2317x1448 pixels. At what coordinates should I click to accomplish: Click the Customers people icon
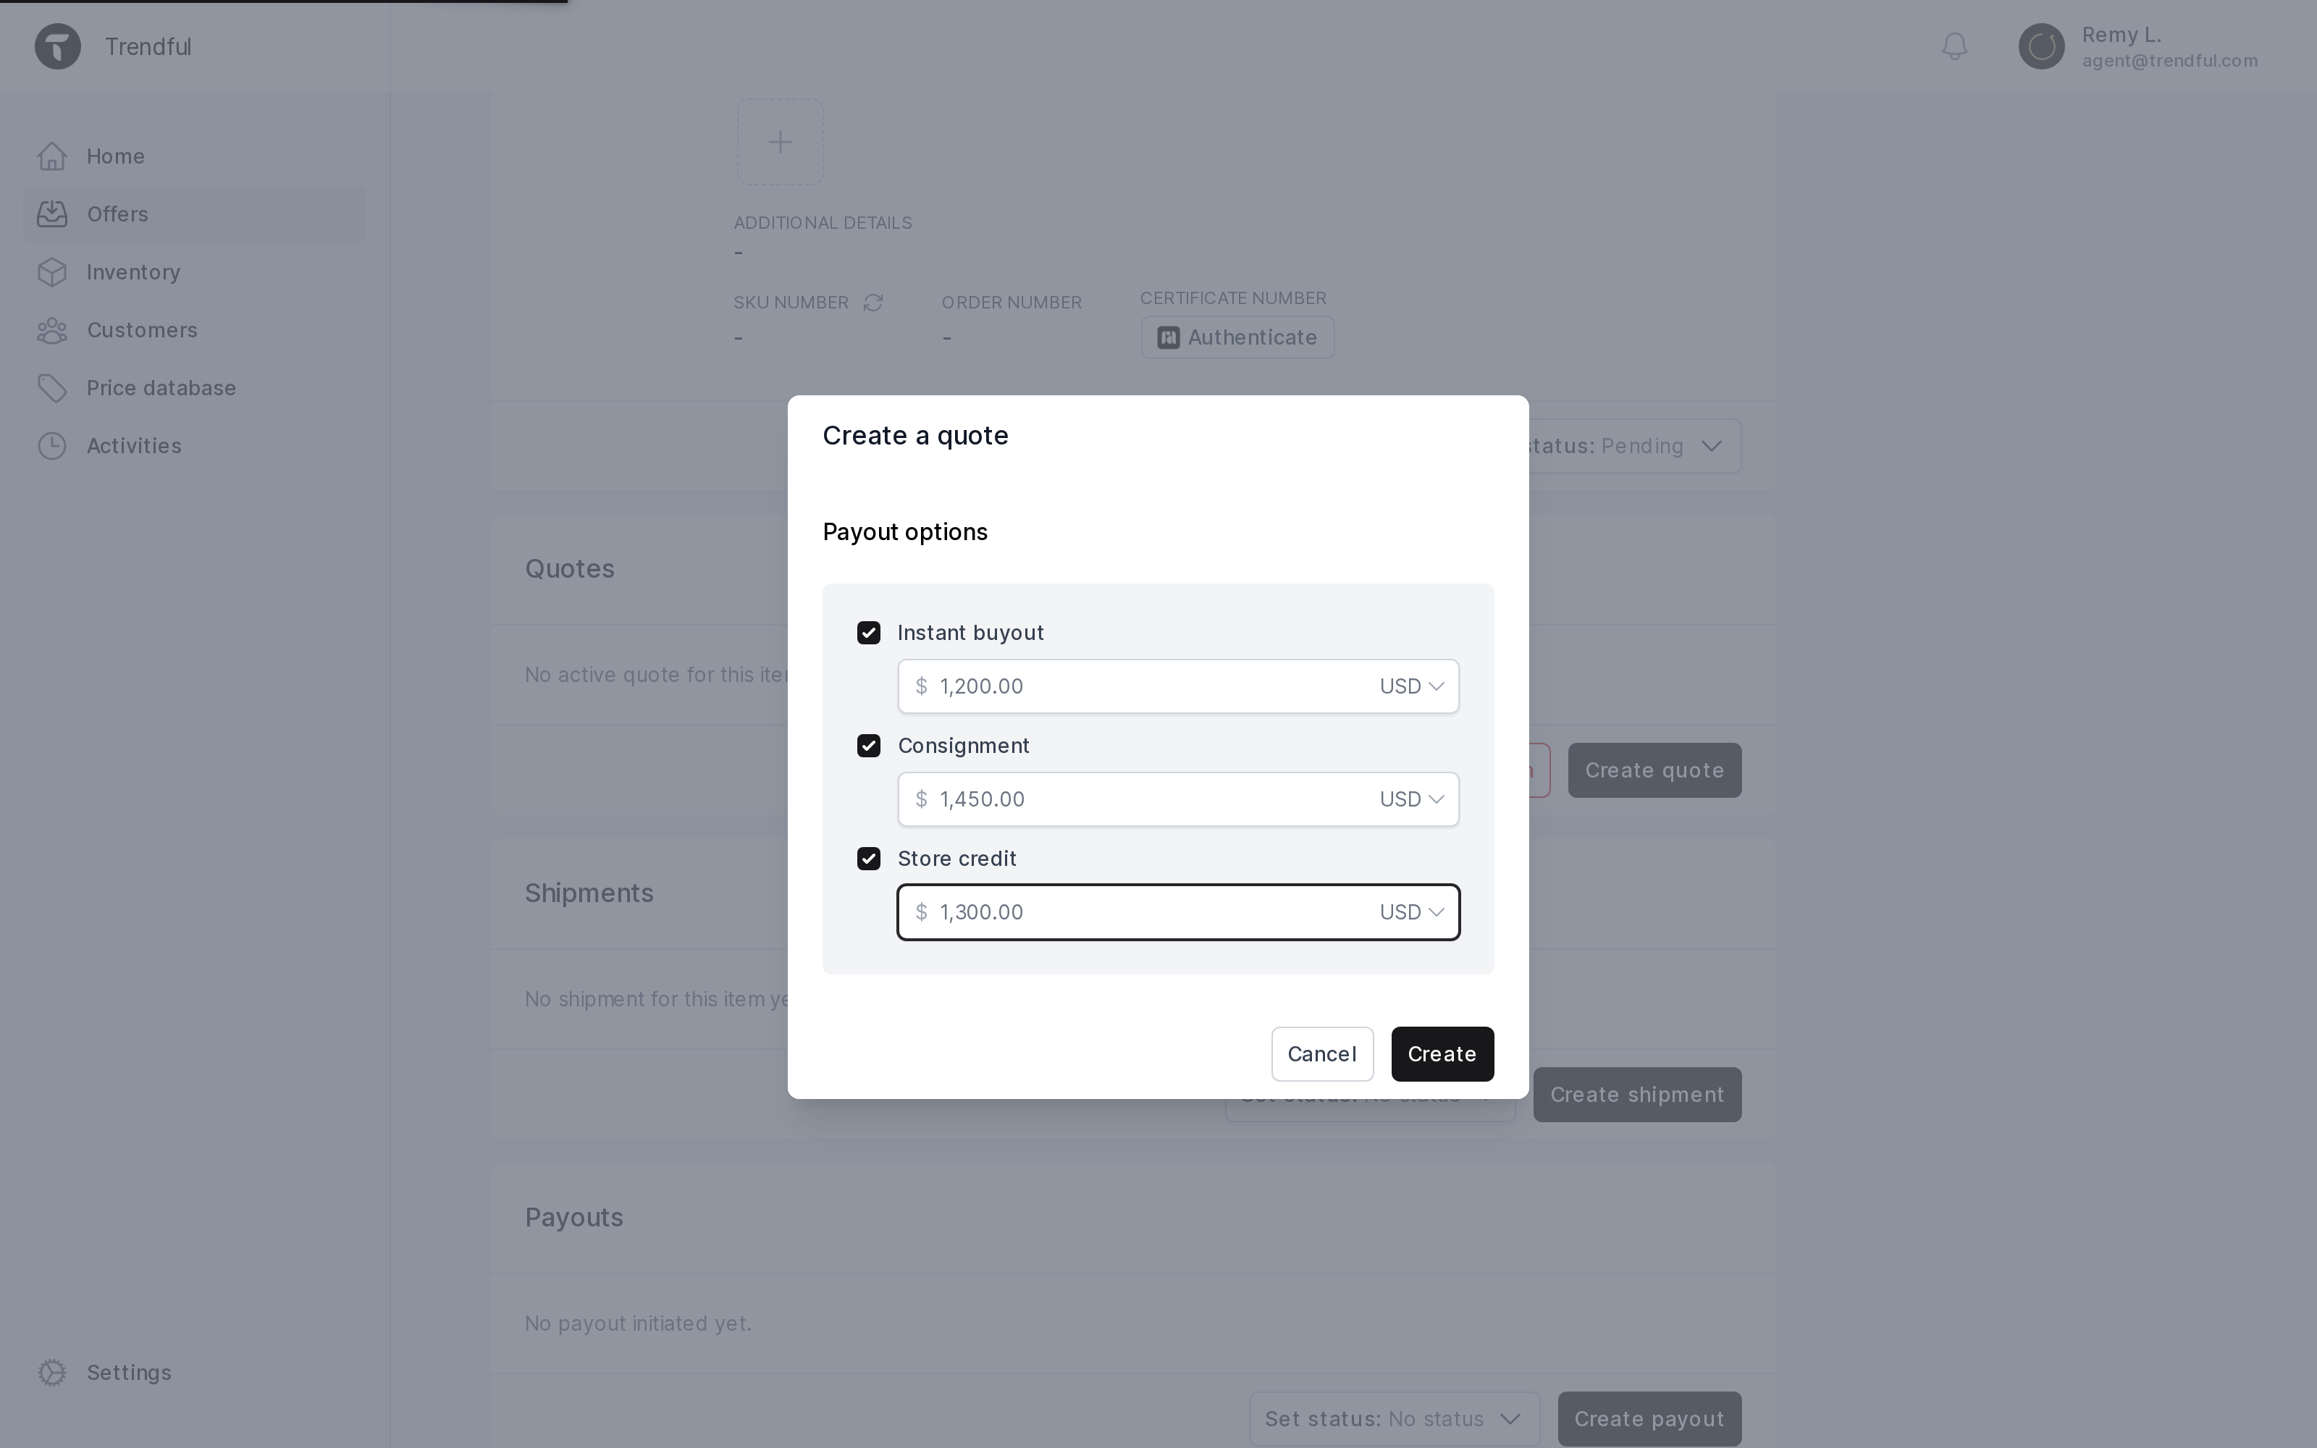click(51, 330)
